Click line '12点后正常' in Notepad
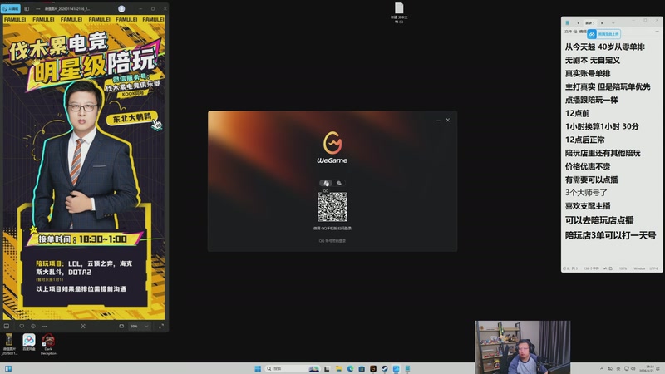The width and height of the screenshot is (665, 374). [x=585, y=140]
